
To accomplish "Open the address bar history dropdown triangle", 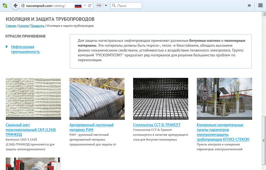I will 85,6.
